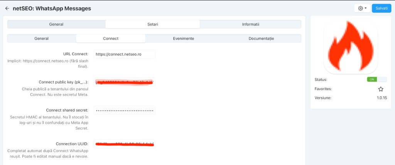
Task: Click the Connection UUID input field
Action: [125, 144]
